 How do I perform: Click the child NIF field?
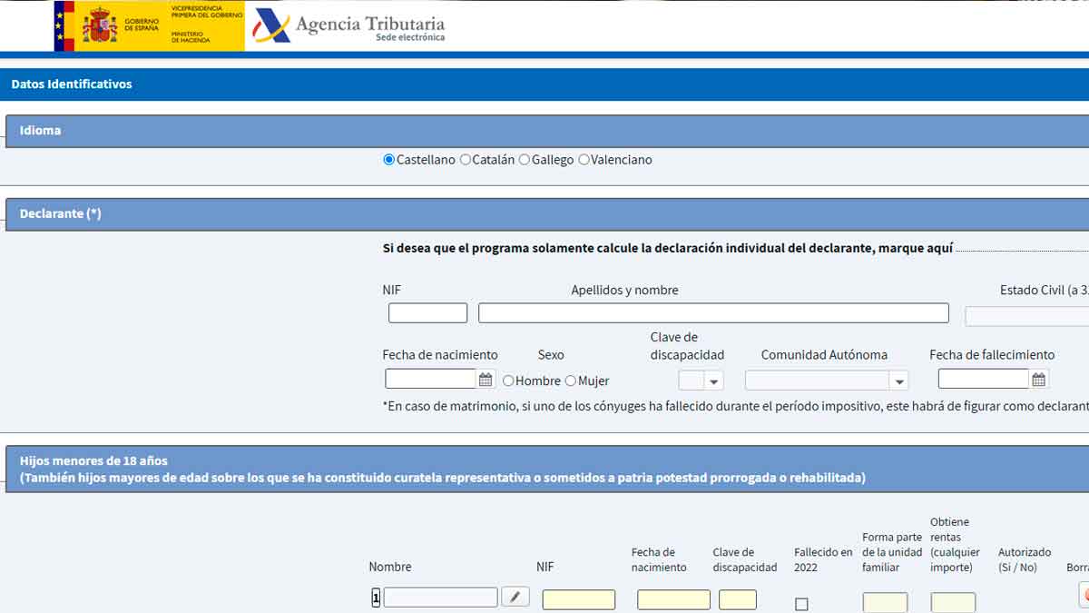579,599
